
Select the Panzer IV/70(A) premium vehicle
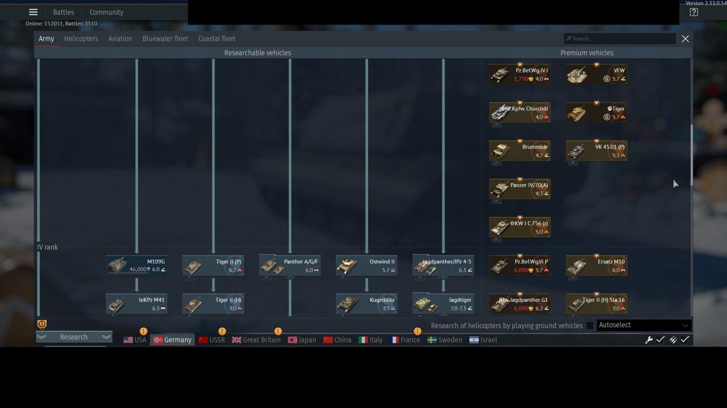520,189
